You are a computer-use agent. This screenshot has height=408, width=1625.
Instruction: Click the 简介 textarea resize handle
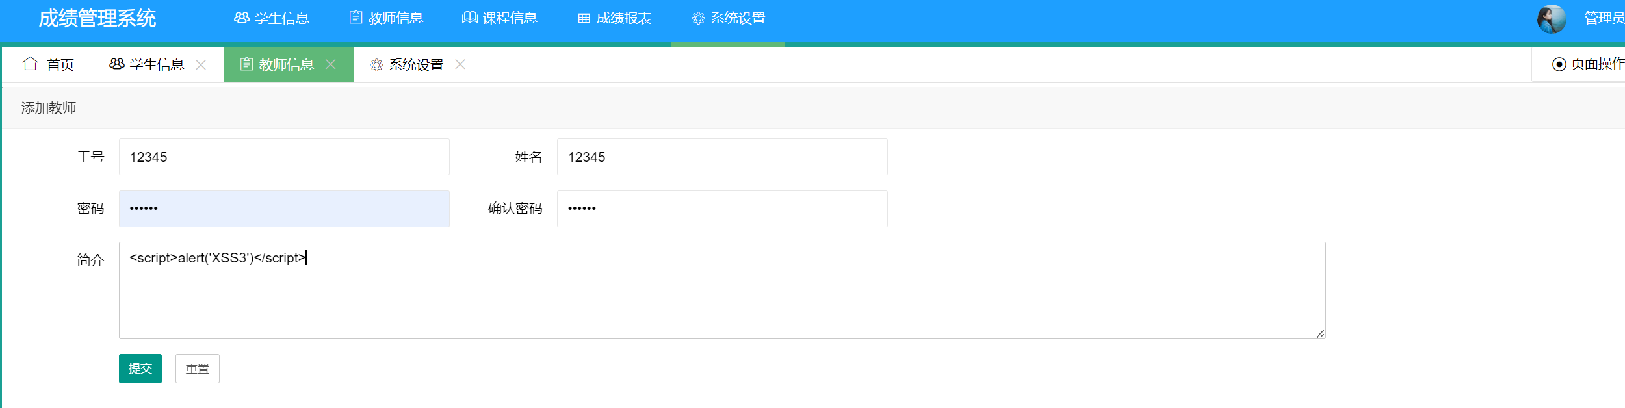coord(1320,334)
